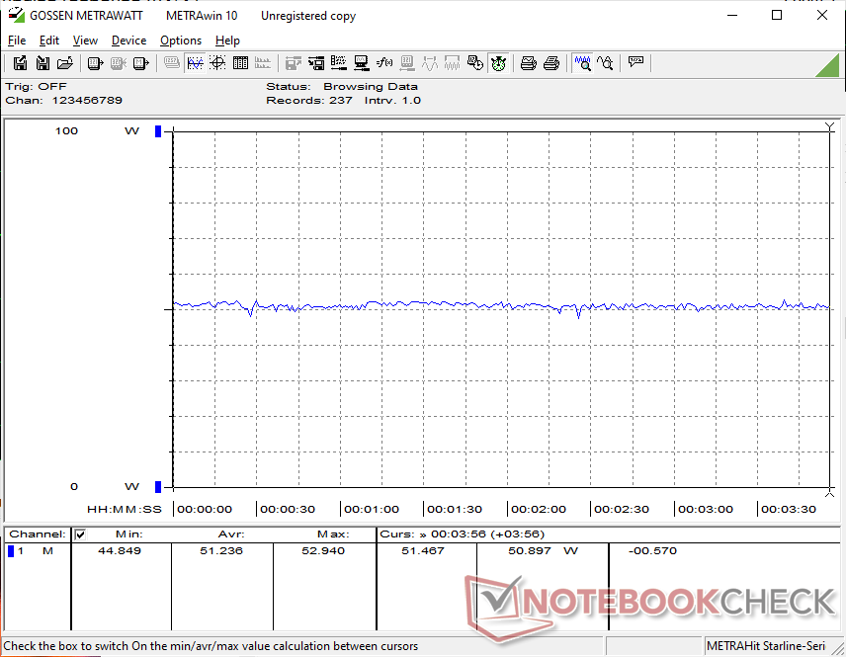Click the green triangle status indicator
This screenshot has width=846, height=657.
point(827,65)
